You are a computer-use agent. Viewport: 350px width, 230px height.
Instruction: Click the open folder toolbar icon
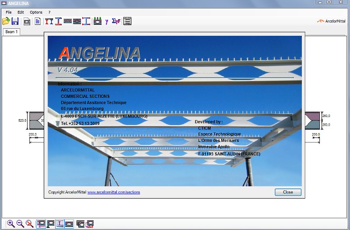click(6, 21)
